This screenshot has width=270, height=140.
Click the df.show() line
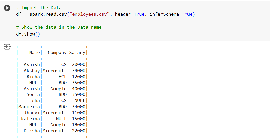click(x=28, y=34)
